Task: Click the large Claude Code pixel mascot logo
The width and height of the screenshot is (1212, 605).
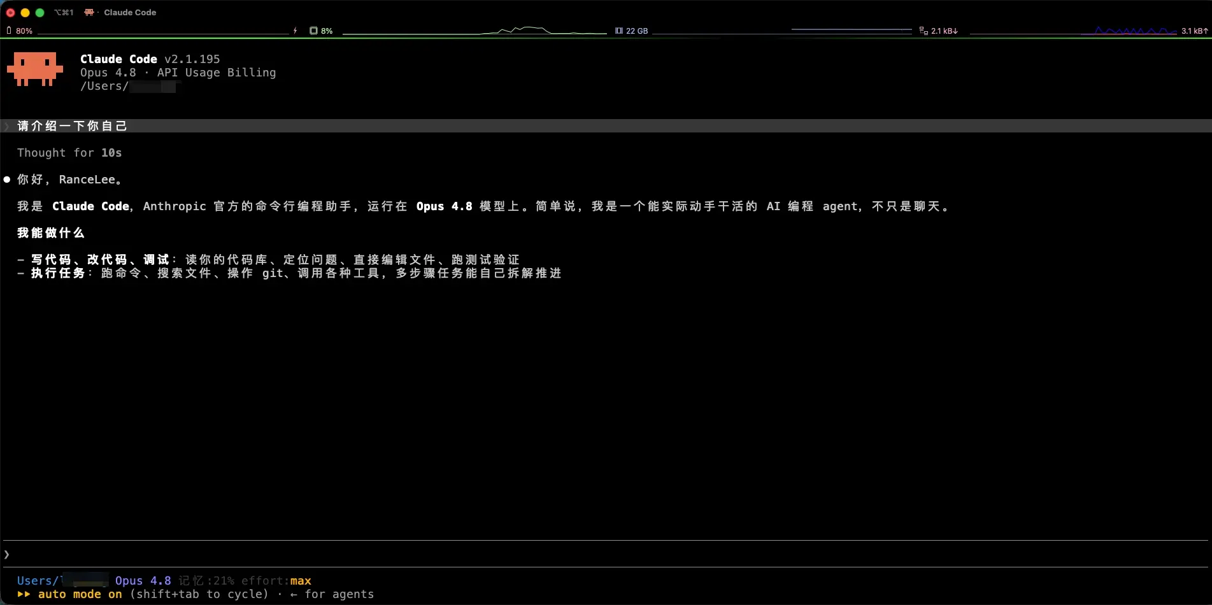Action: 35,69
